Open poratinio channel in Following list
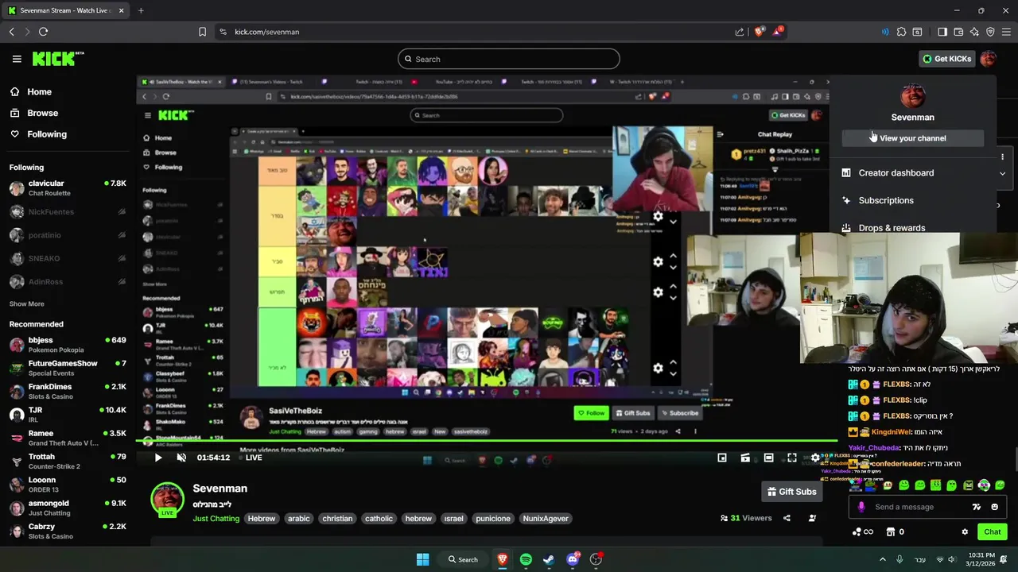1018x572 pixels. (67, 235)
